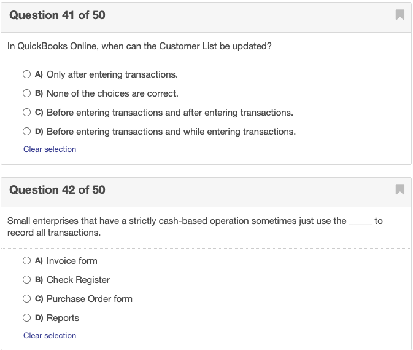Screen dimensions: 413x350
Task: Bookmark Question 41 with the flag icon
Action: click(400, 15)
